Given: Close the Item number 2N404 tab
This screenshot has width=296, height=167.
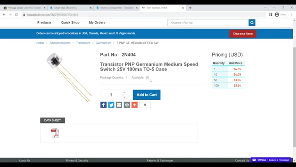Looking at the screenshot, I should [183, 8].
